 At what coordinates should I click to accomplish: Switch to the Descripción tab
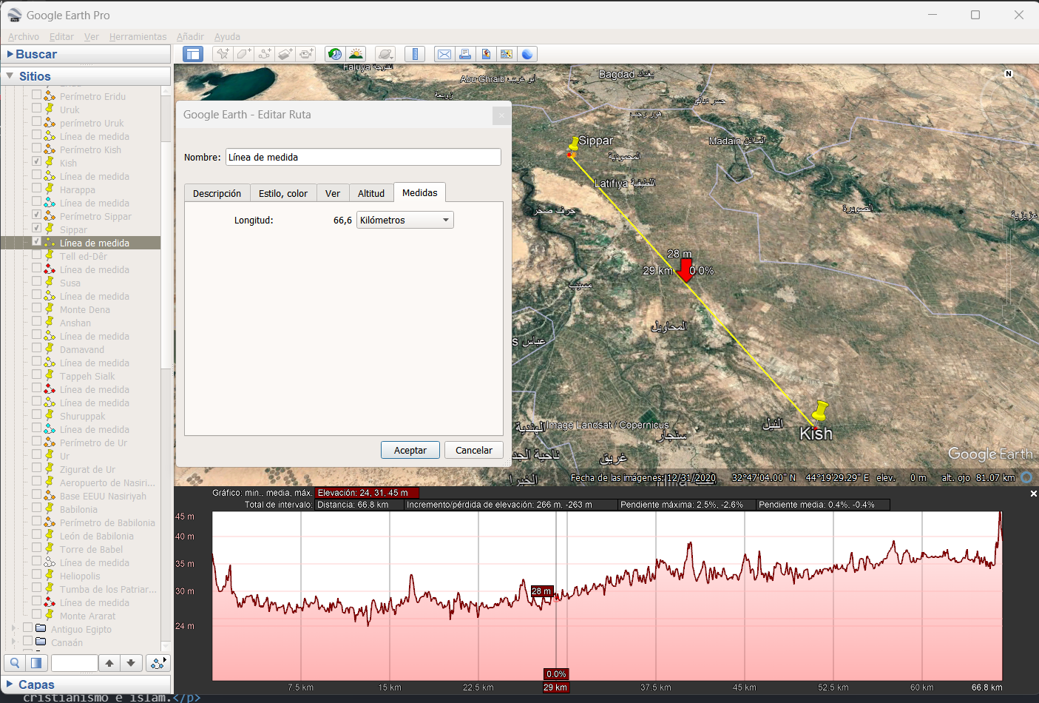coord(217,193)
